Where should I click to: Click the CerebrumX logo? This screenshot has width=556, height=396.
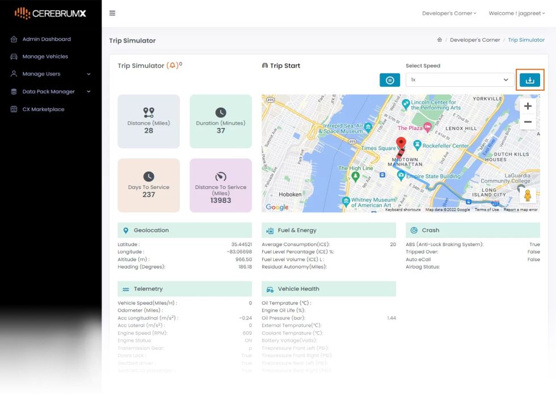point(50,13)
